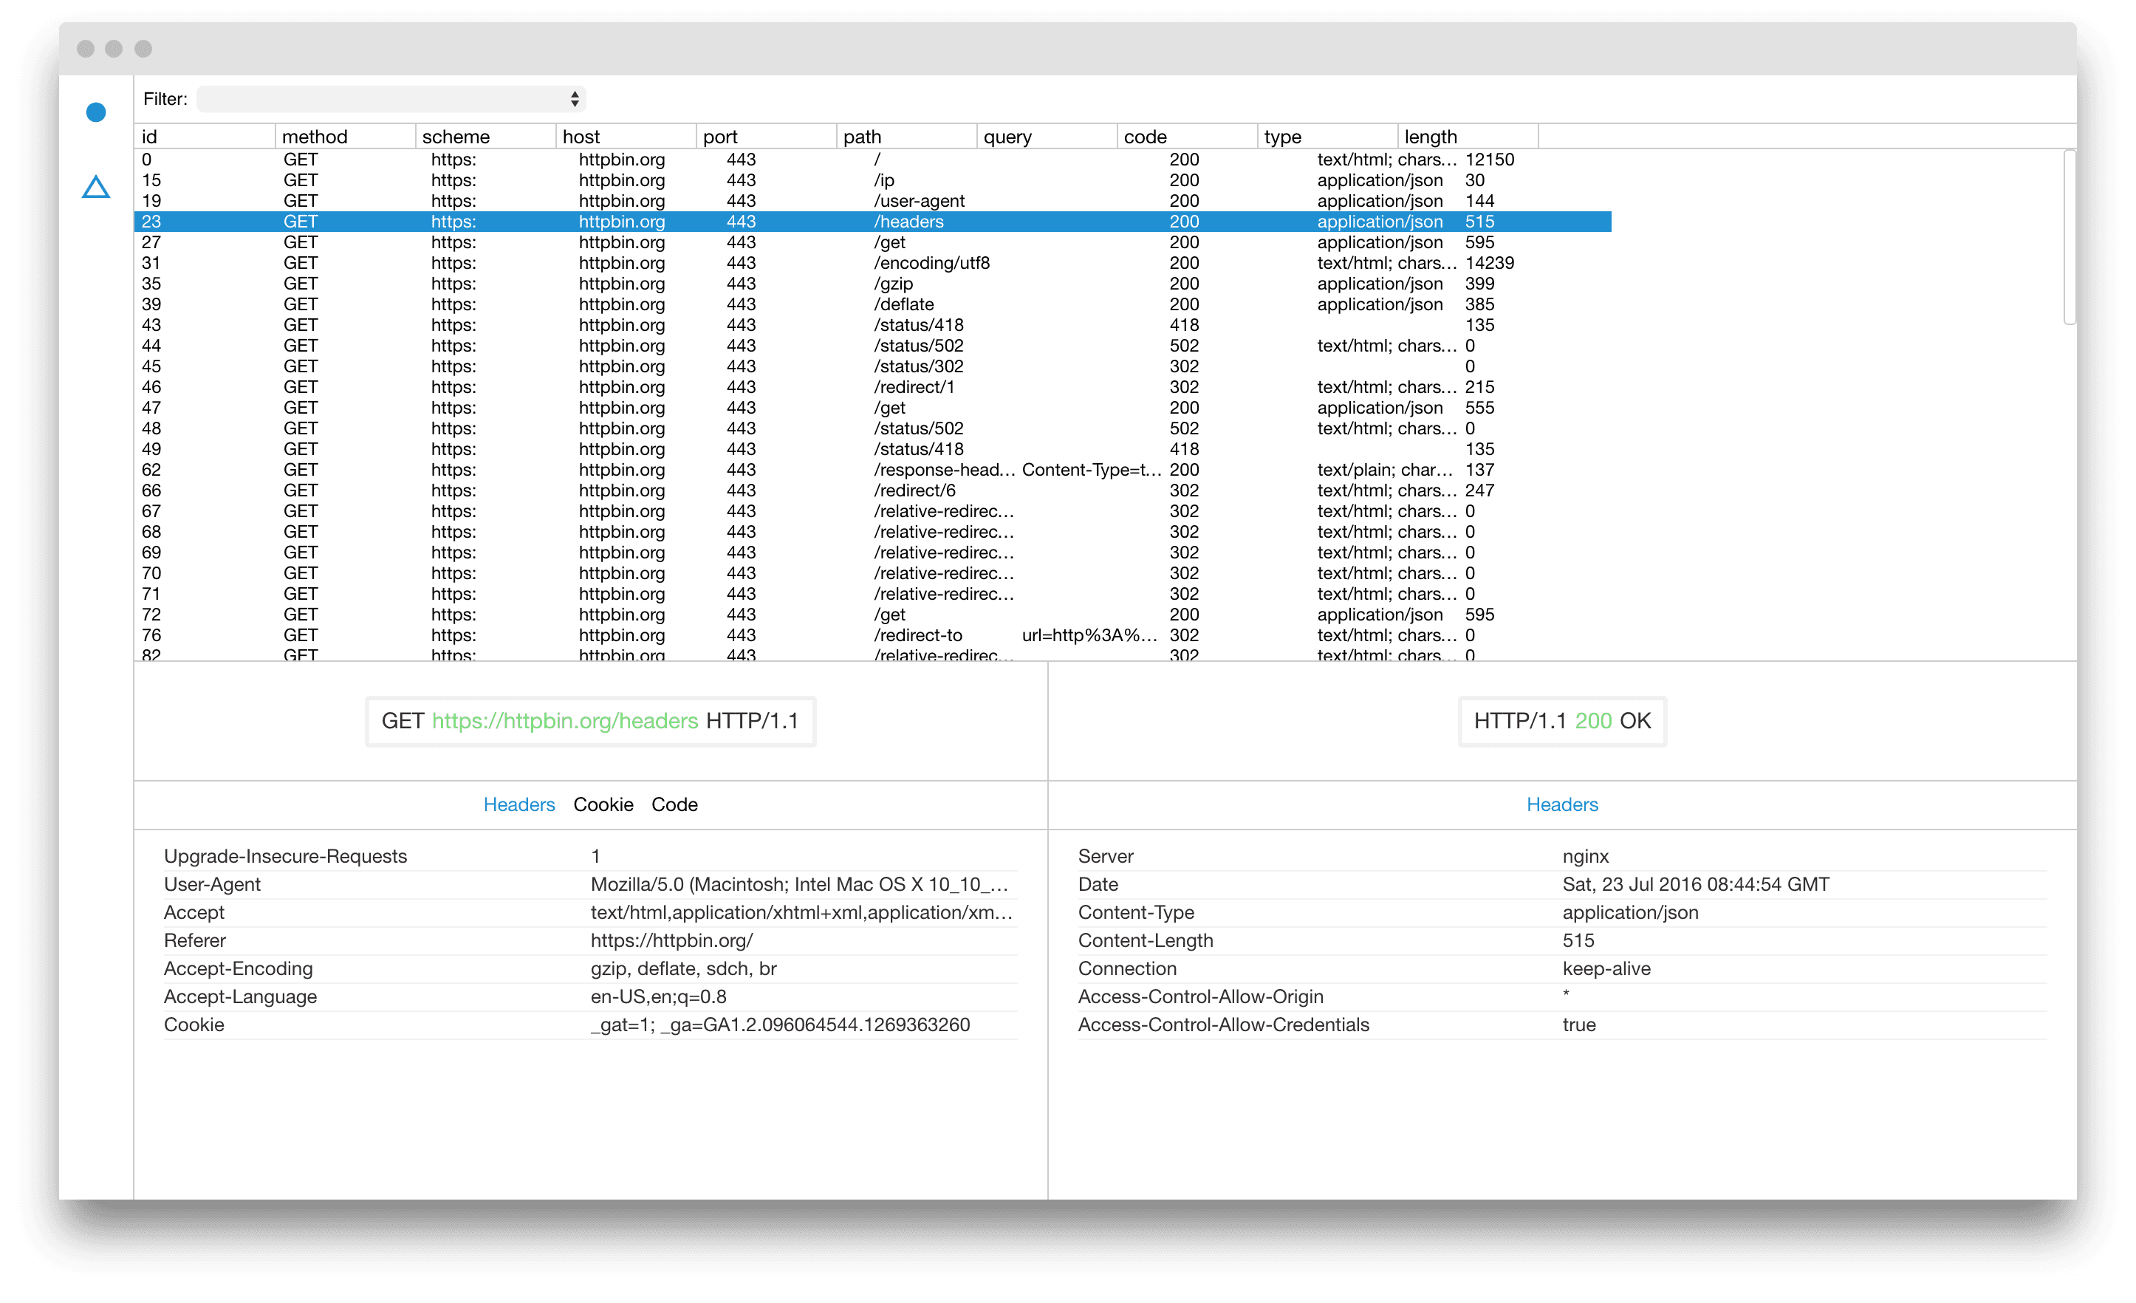Screen dimensions: 2136x1303
Task: Sort by the scheme column header
Action: tap(485, 137)
